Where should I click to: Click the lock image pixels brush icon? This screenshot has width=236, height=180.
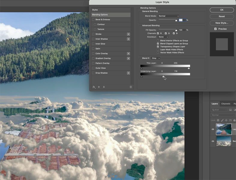pos(222,120)
